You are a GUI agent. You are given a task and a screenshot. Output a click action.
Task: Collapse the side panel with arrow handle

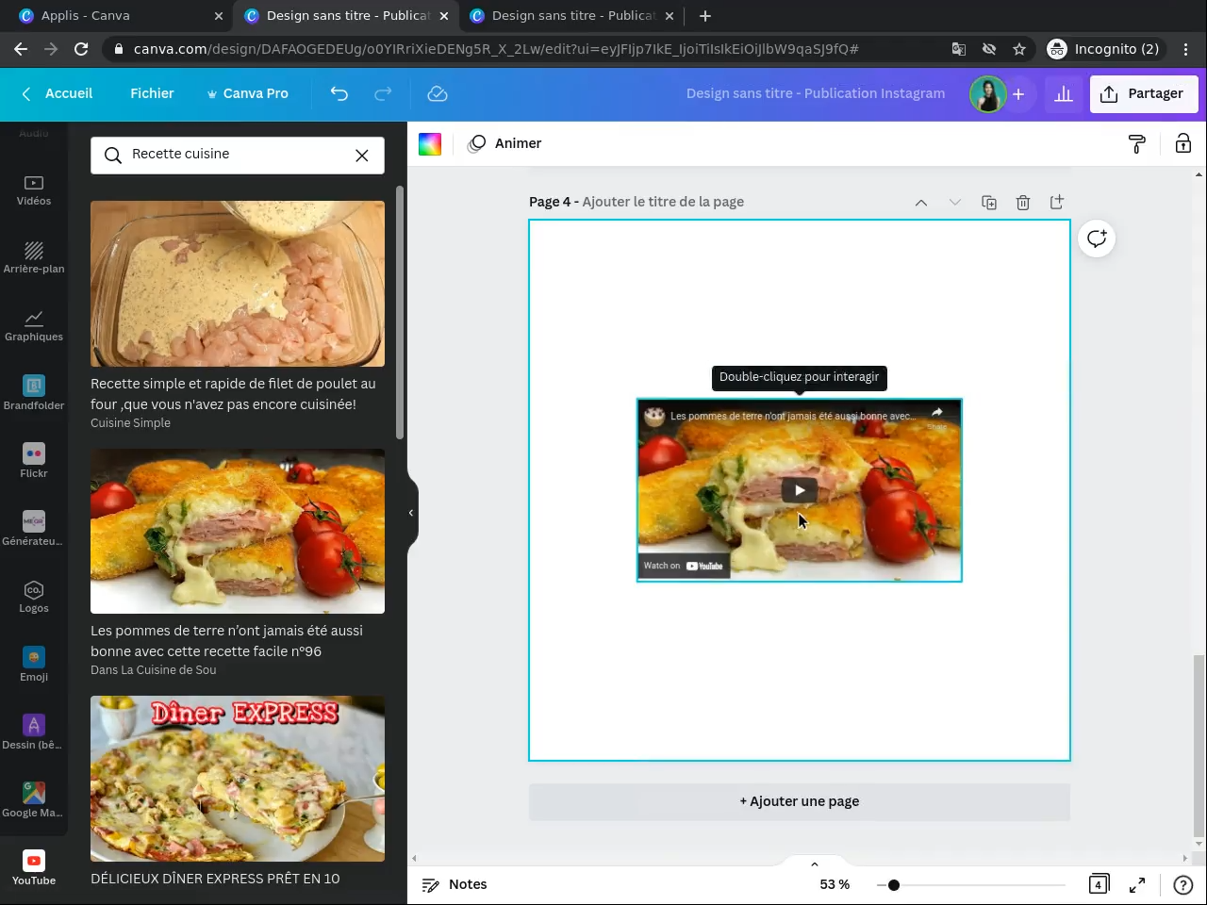411,513
